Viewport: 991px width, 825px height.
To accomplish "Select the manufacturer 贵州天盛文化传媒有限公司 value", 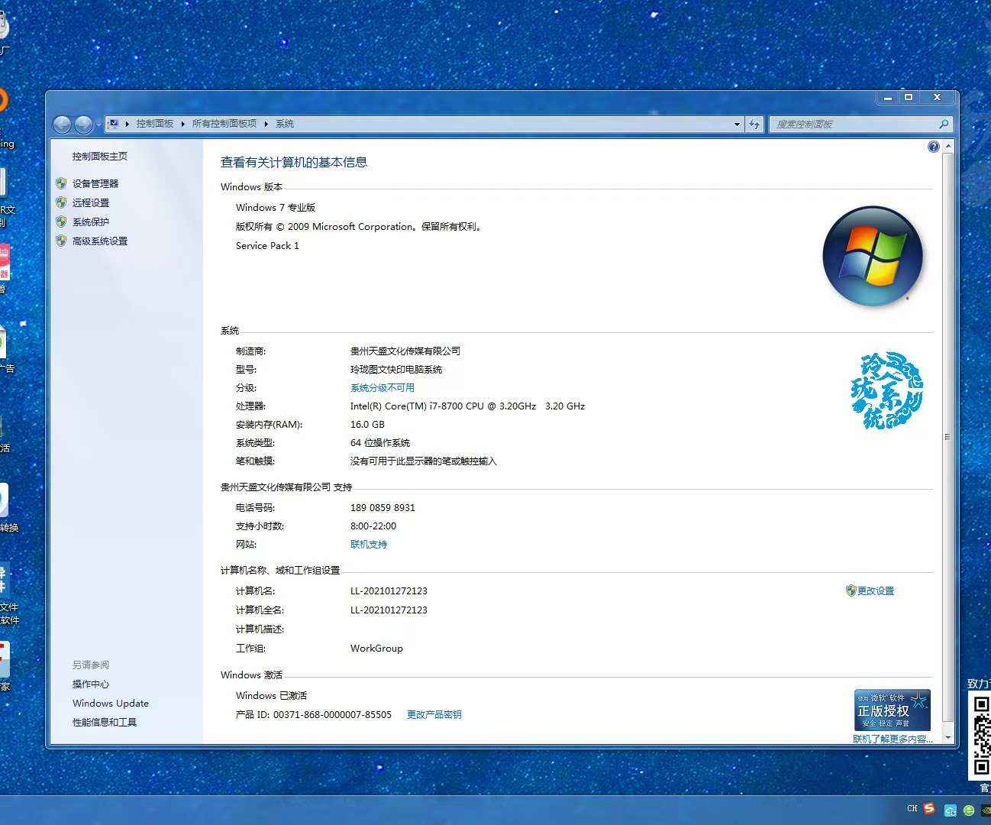I will click(405, 351).
